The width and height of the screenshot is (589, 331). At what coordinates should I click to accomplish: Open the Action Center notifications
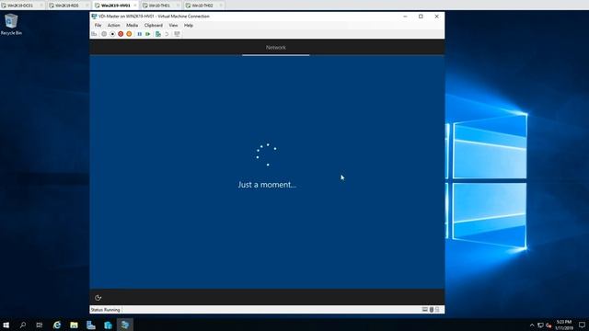pyautogui.click(x=582, y=325)
